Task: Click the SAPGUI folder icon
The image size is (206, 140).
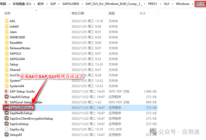Action: click(x=7, y=54)
